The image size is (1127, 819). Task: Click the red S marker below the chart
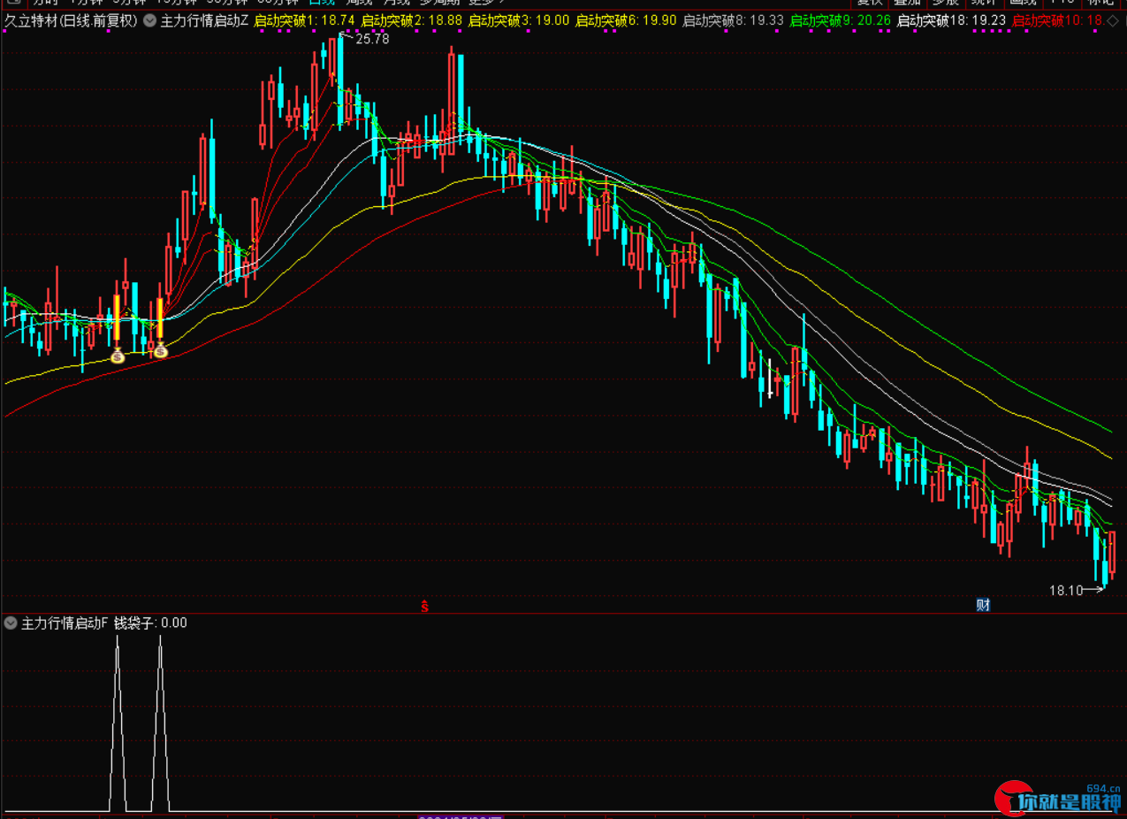pos(424,606)
